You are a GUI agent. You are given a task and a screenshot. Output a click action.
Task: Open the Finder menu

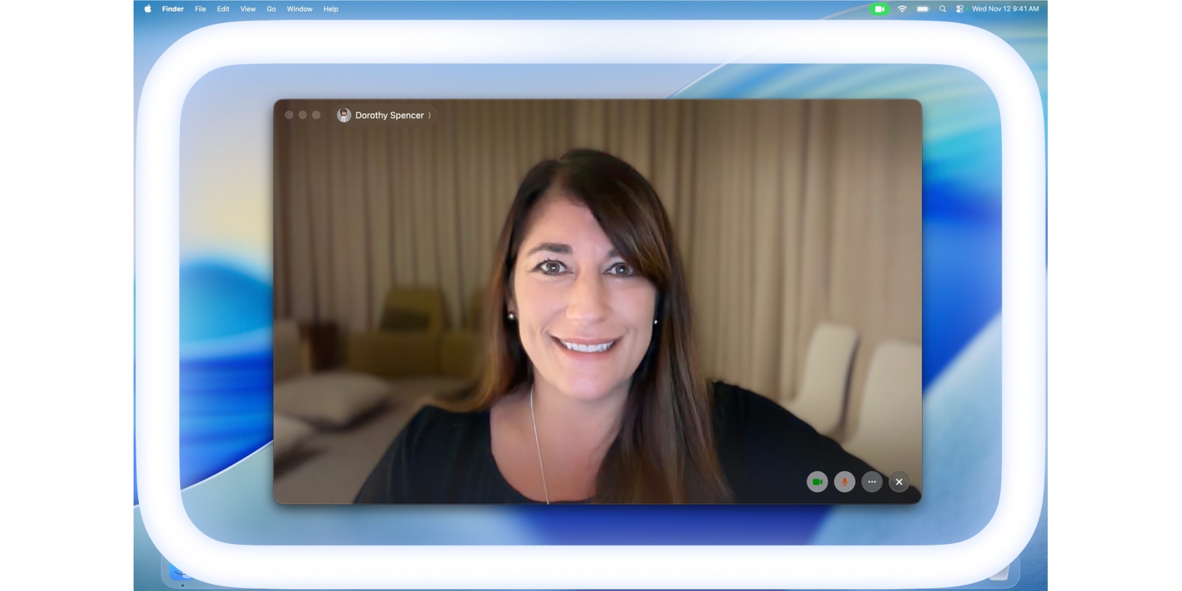click(173, 9)
